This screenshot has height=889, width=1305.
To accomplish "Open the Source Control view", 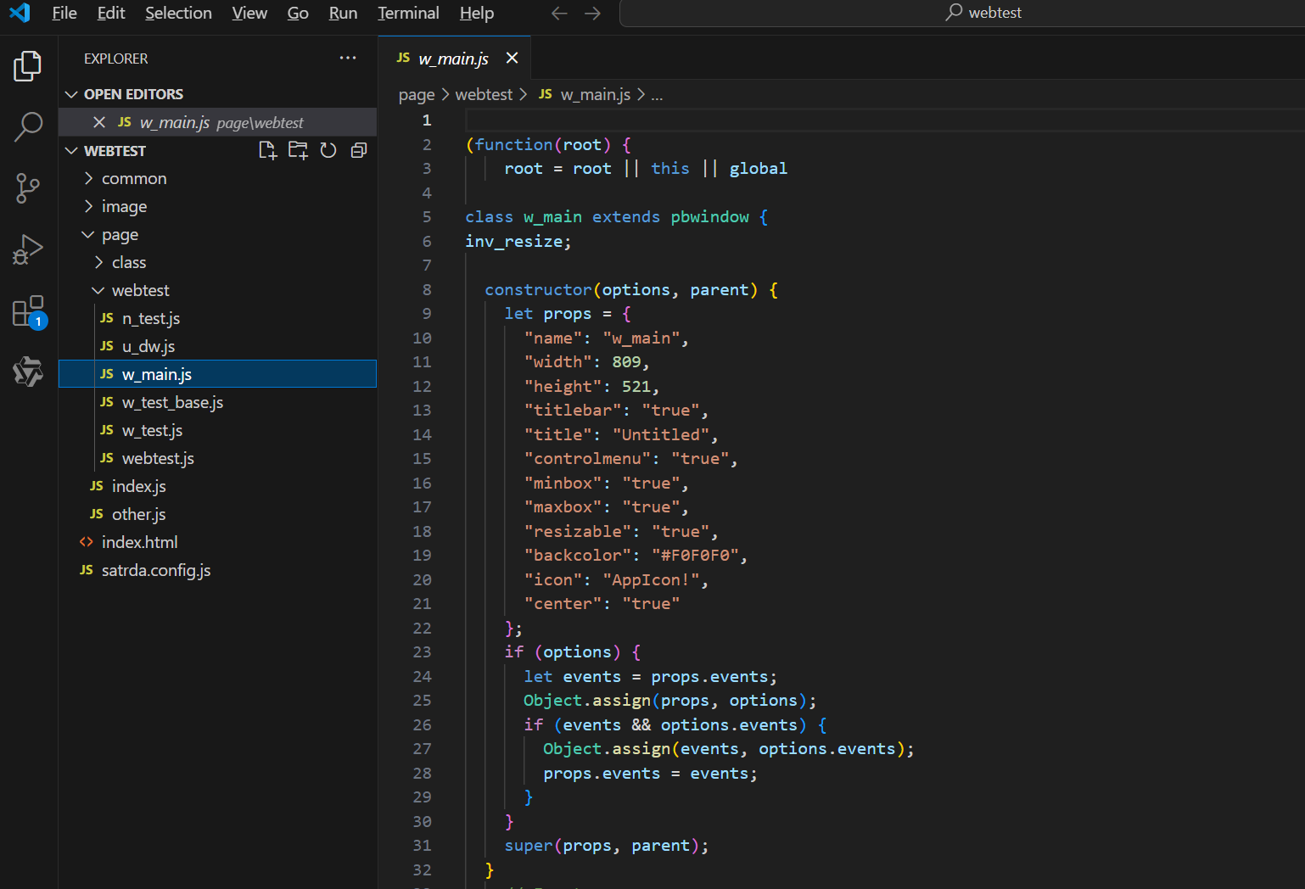I will (28, 187).
